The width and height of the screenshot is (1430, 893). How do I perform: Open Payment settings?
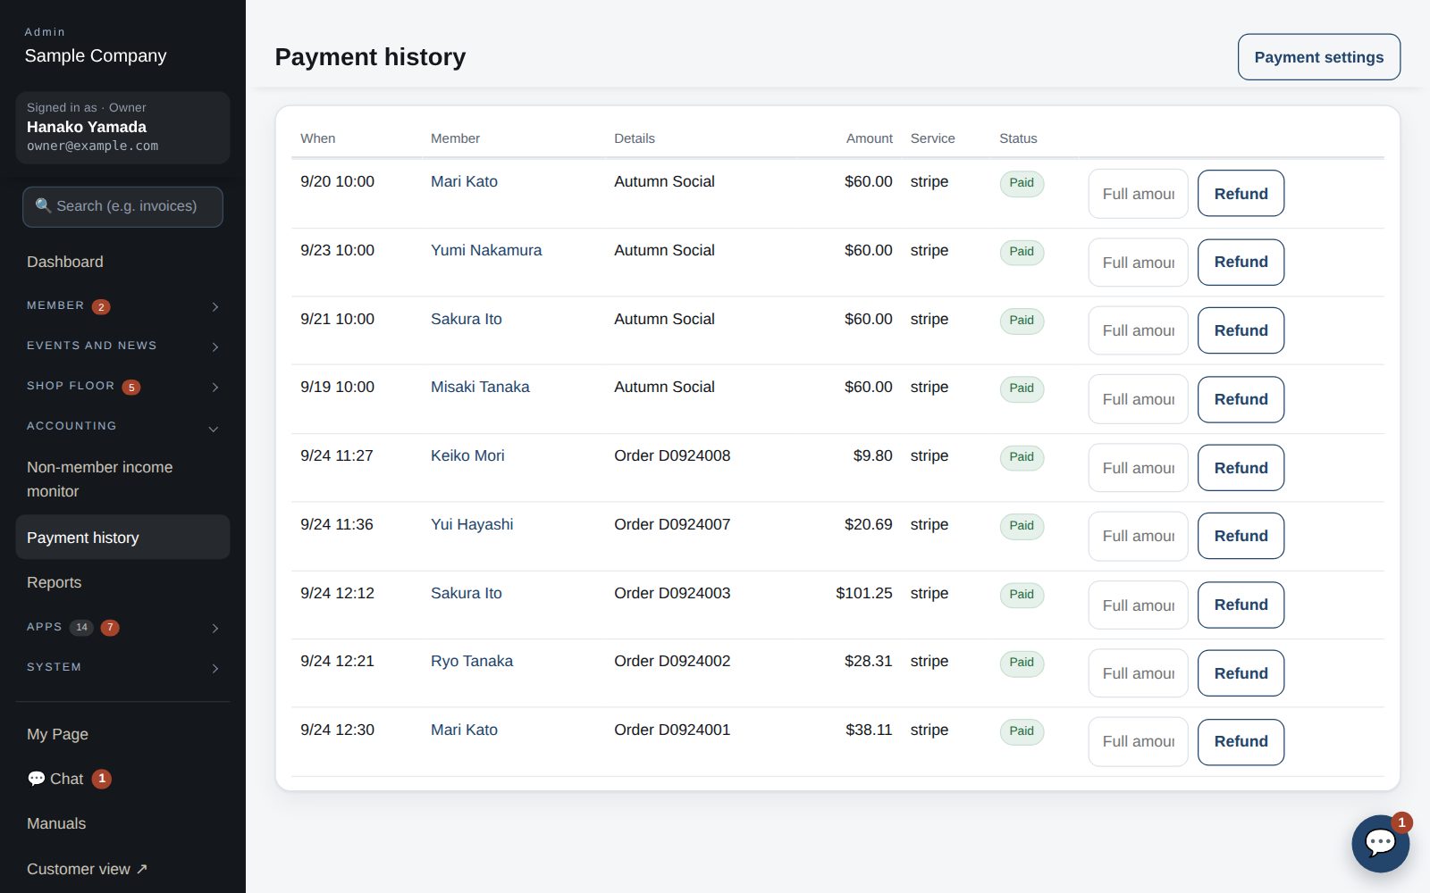point(1318,57)
